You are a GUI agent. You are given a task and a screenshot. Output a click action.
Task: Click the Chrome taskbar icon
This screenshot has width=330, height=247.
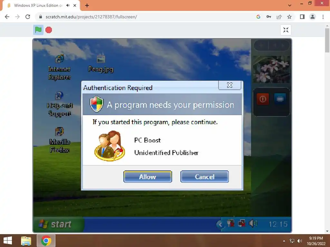(46, 241)
